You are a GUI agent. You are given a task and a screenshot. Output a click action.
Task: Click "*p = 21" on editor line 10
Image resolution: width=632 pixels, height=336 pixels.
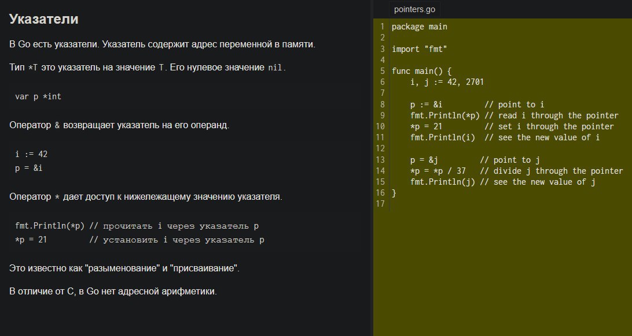tap(427, 126)
